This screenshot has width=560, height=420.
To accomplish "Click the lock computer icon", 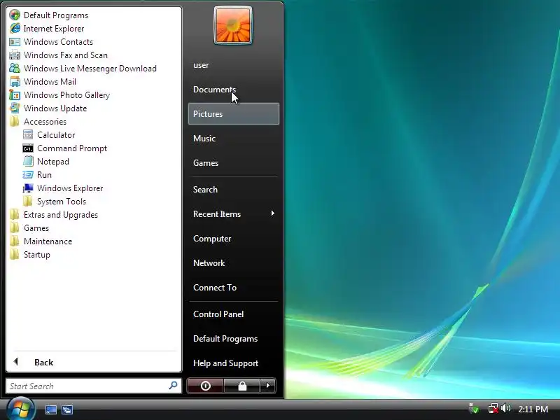I will click(241, 386).
